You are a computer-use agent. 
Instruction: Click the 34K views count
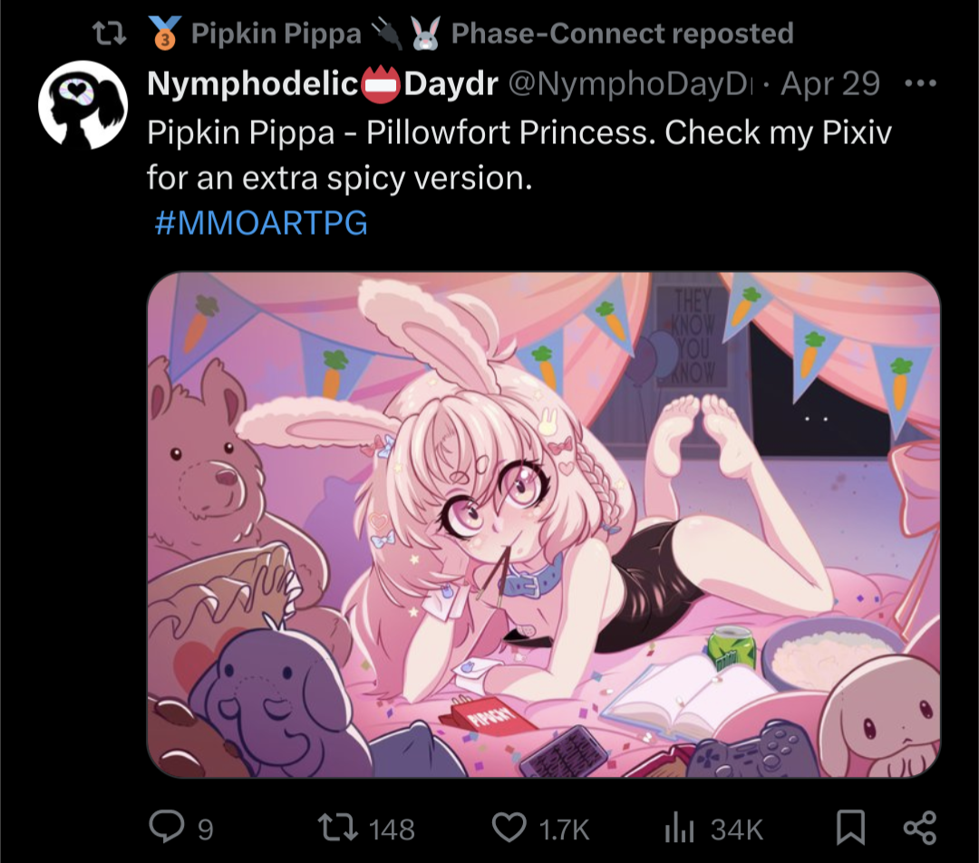(x=737, y=829)
